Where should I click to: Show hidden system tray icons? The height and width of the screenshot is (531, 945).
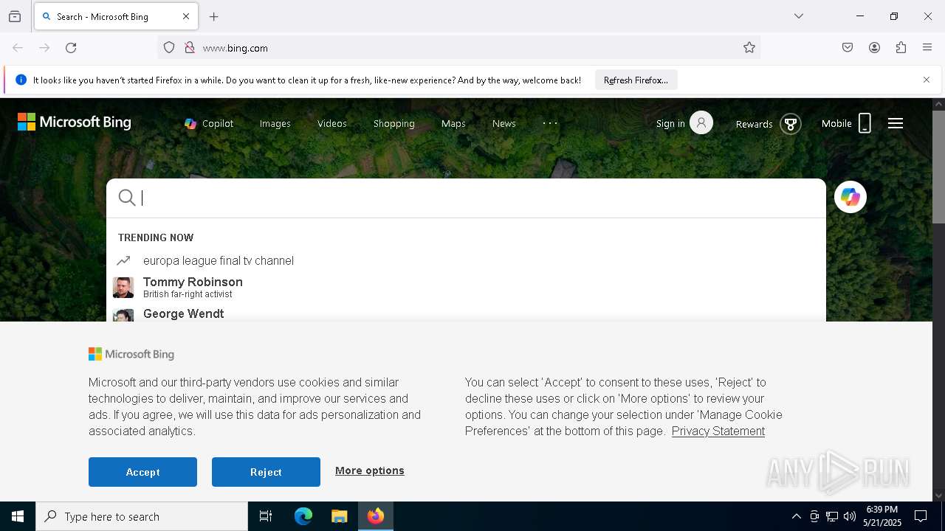pos(797,516)
